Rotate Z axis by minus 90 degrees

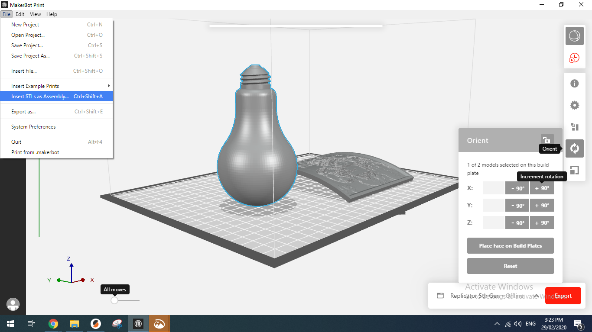point(517,223)
